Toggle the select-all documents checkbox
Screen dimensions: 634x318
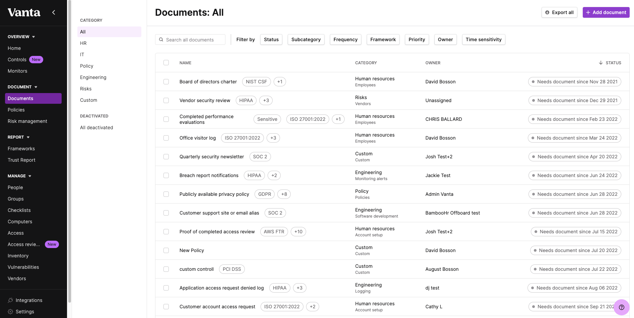pyautogui.click(x=166, y=63)
